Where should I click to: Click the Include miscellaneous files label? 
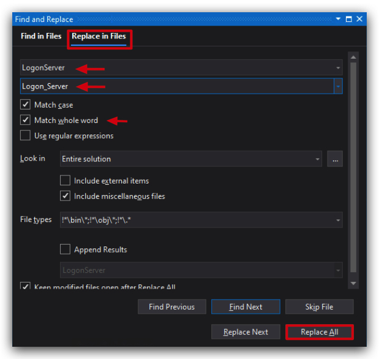click(119, 196)
